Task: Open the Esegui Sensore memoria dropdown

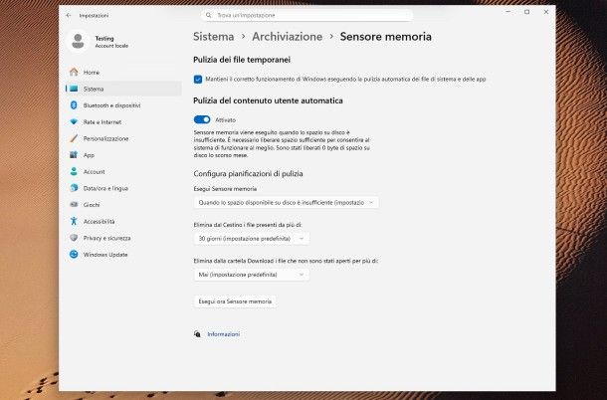Action: [x=287, y=202]
